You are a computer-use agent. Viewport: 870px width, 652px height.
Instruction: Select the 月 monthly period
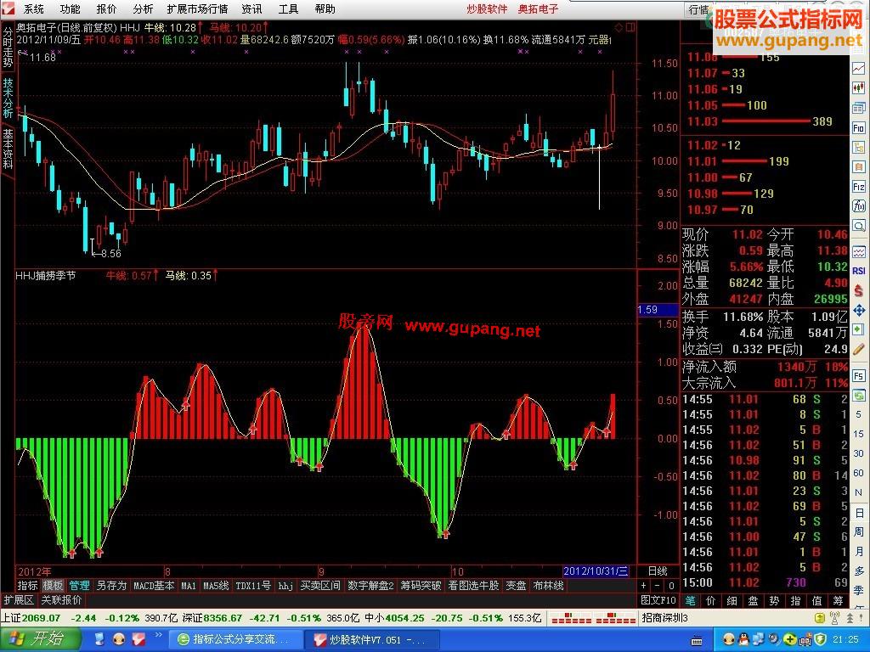[x=858, y=552]
